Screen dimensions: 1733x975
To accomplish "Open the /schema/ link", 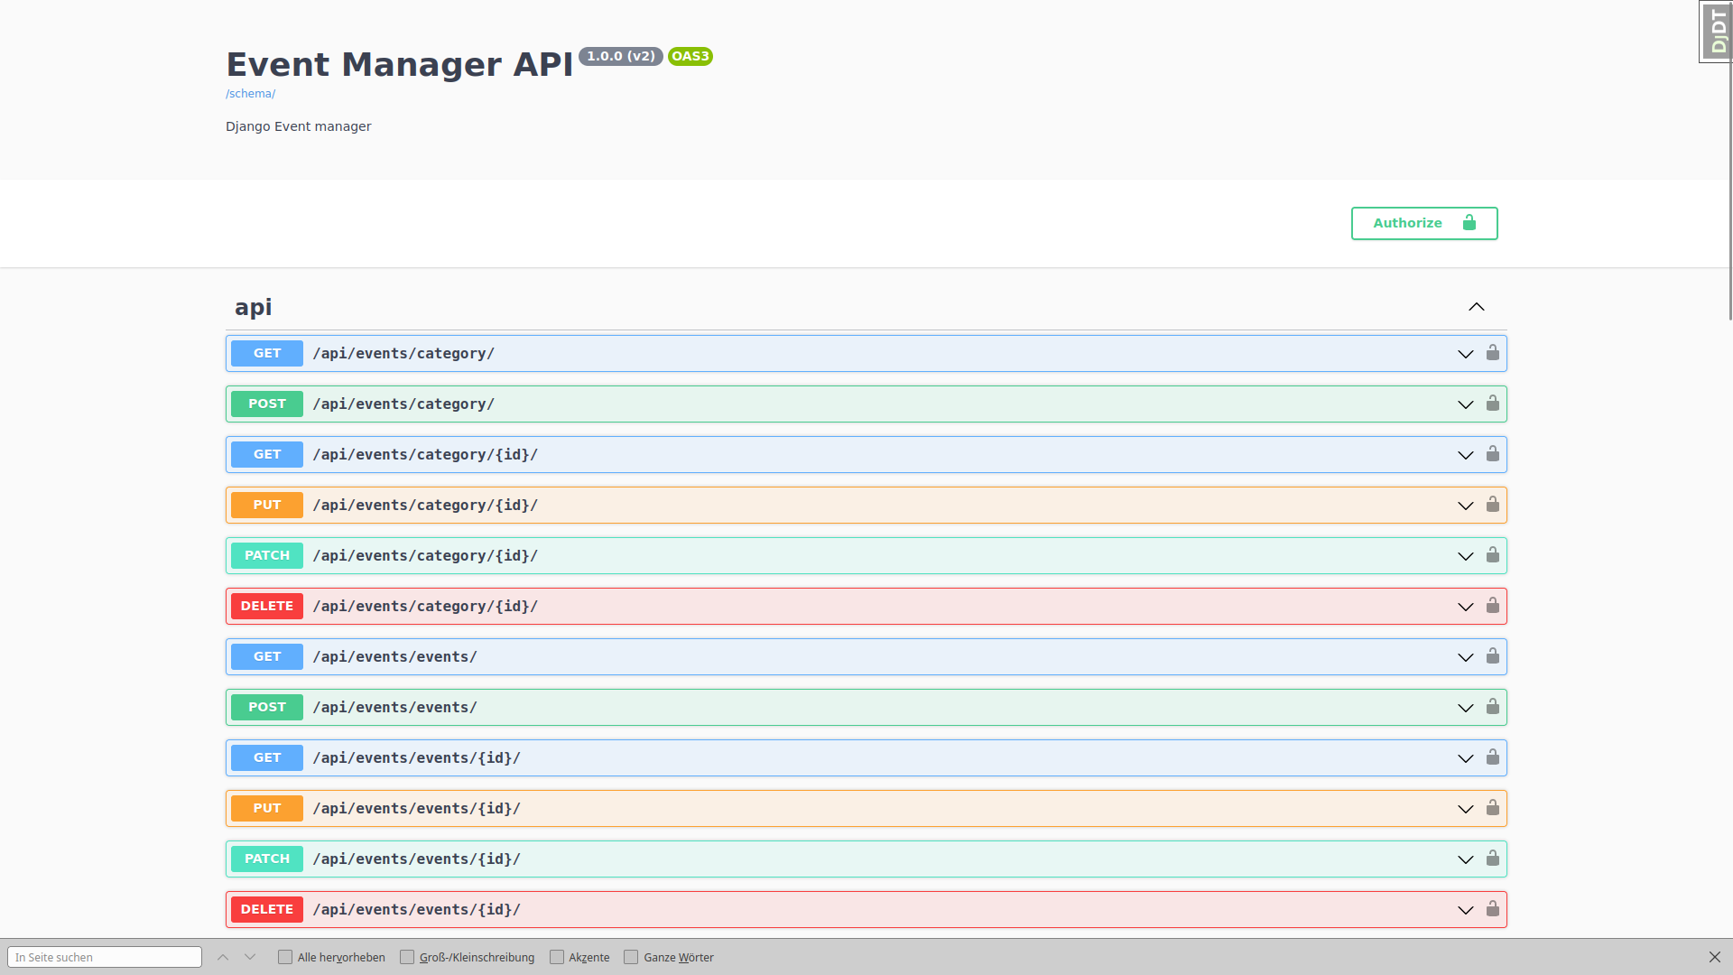I will pos(250,93).
